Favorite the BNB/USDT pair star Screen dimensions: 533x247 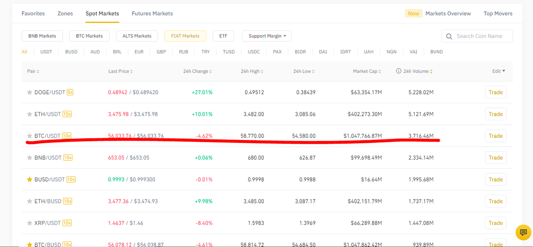tap(30, 158)
